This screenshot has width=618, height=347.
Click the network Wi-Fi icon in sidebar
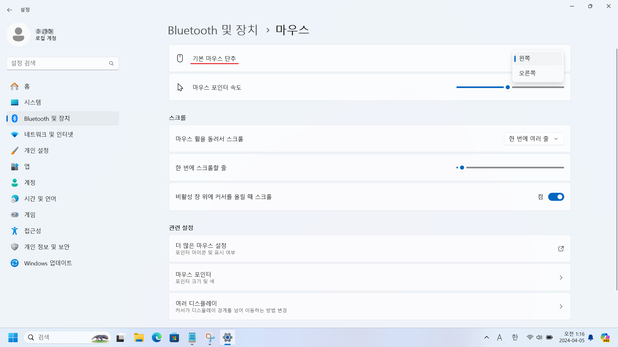[x=14, y=134]
